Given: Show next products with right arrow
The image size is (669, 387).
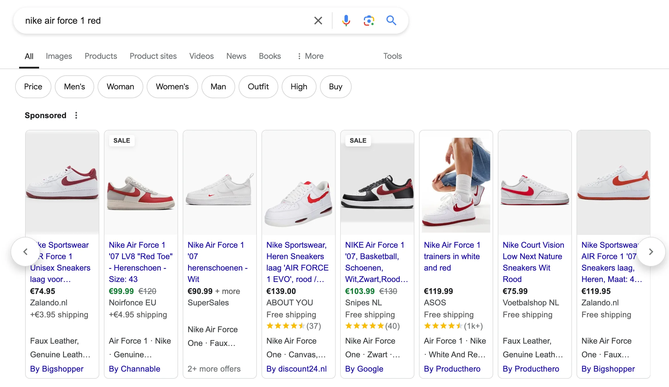Looking at the screenshot, I should pyautogui.click(x=651, y=252).
